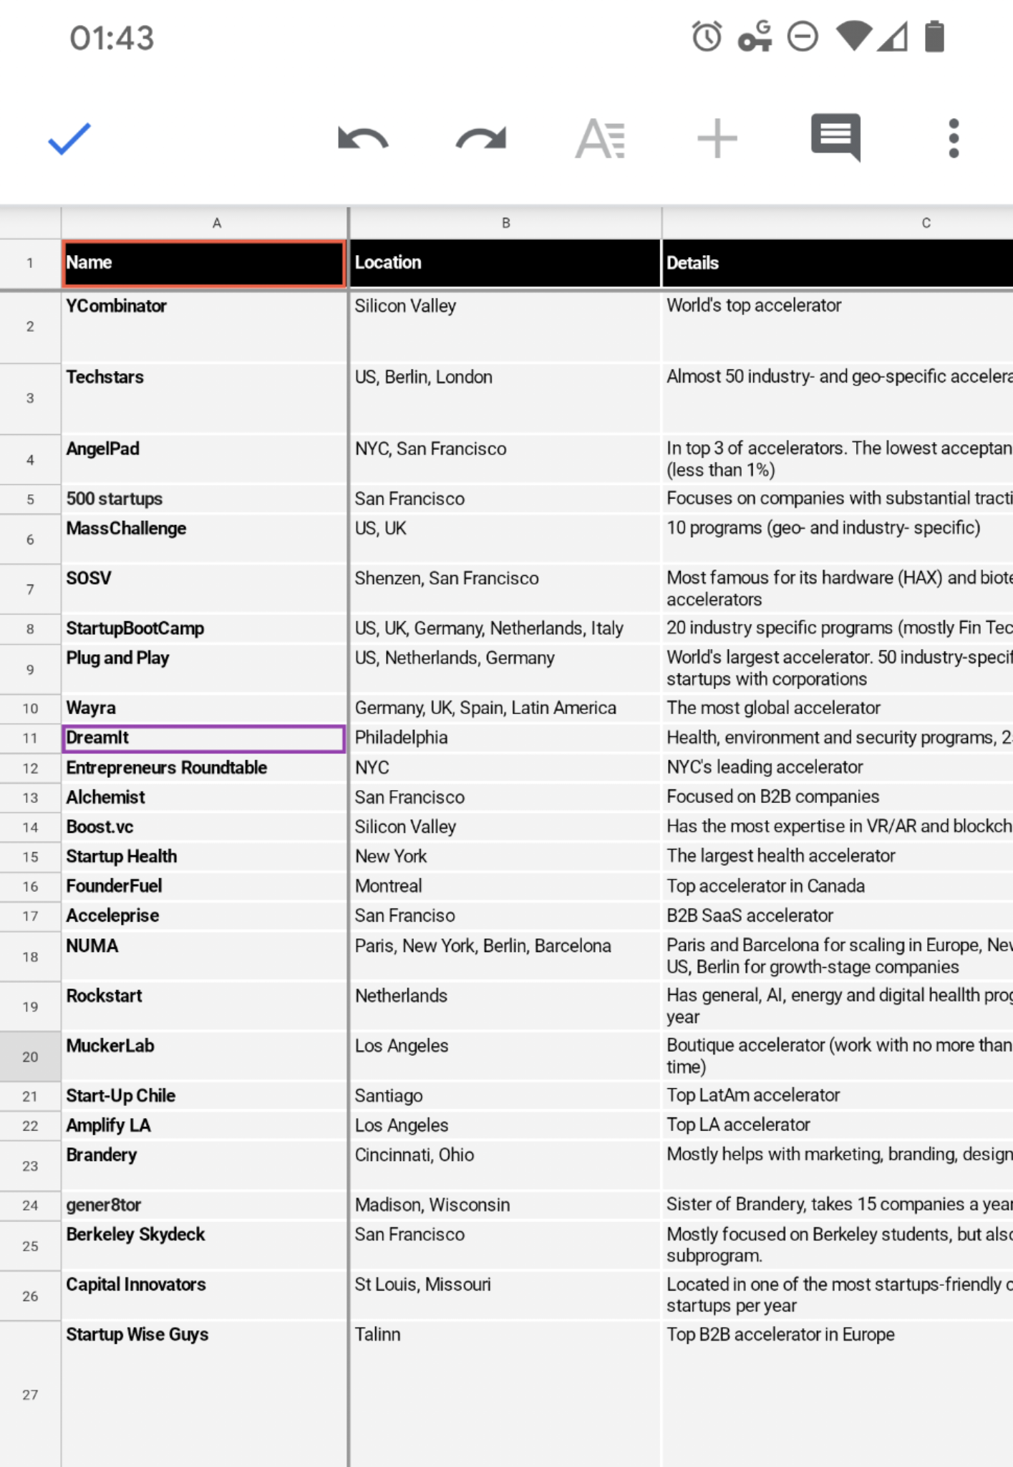Select the Startup Health cell

point(205,857)
